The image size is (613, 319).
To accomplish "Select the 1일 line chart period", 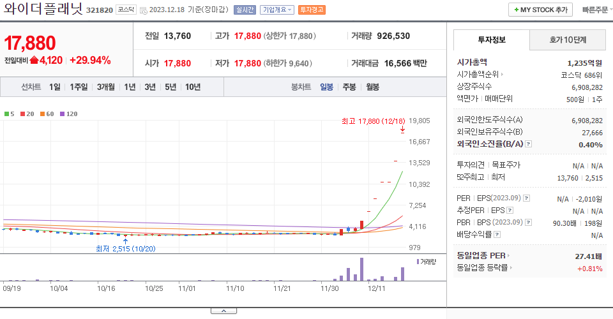I will click(55, 87).
